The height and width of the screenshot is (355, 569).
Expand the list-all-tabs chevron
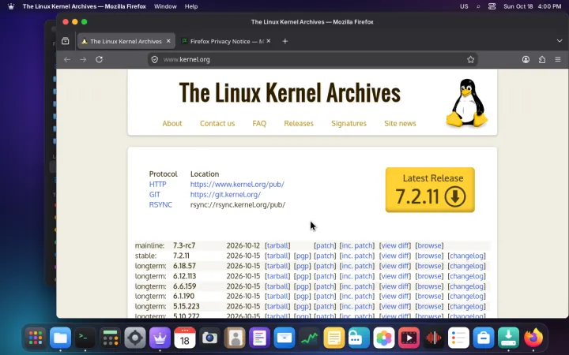click(x=560, y=41)
